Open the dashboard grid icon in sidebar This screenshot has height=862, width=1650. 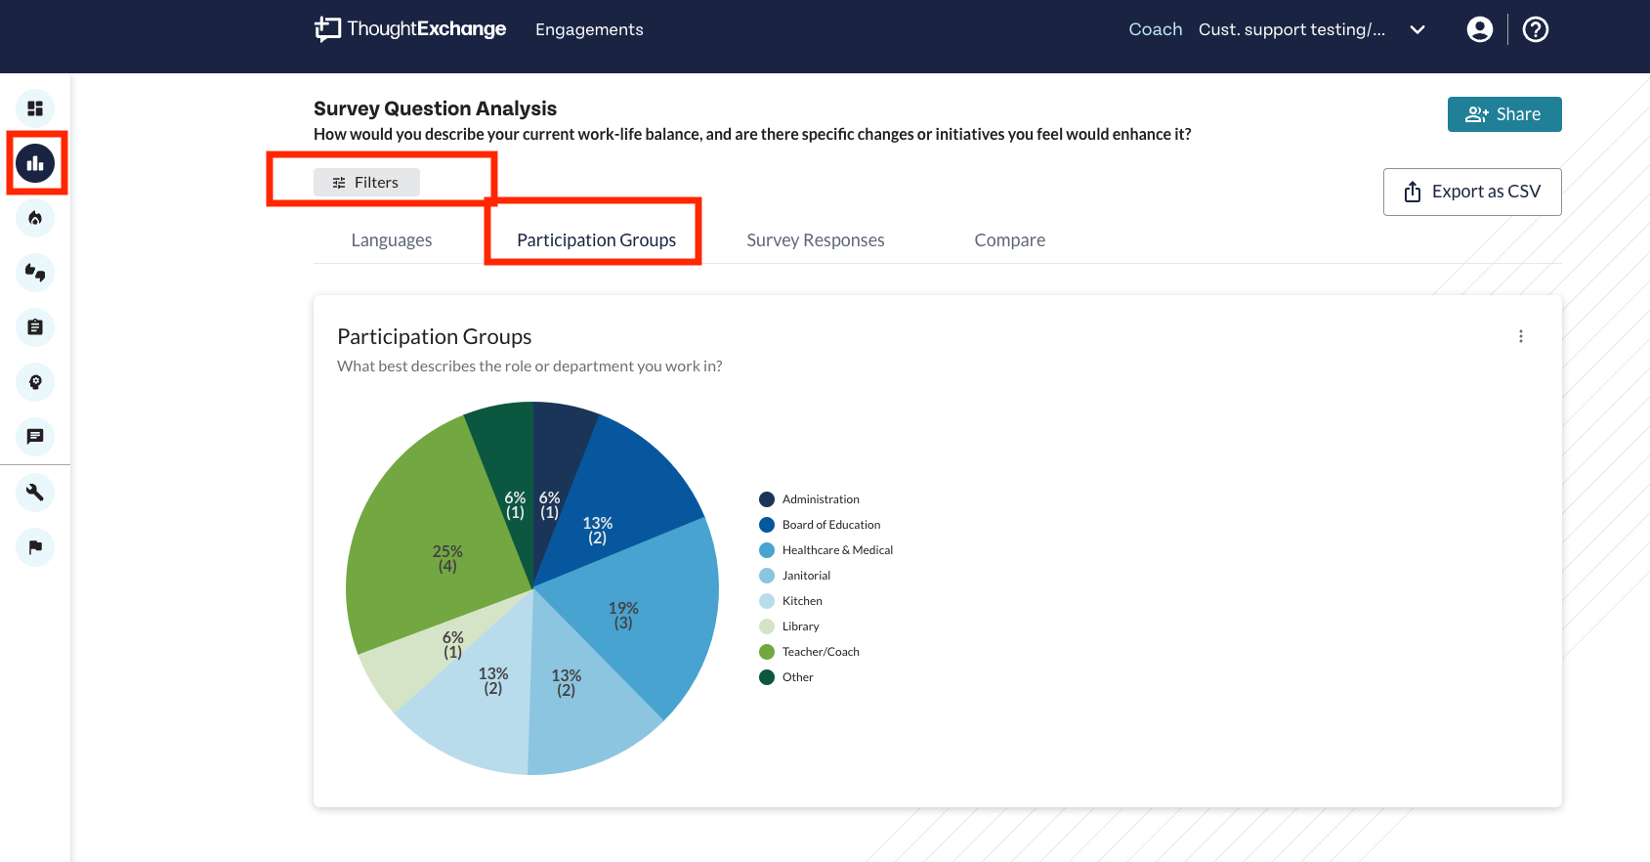point(35,108)
